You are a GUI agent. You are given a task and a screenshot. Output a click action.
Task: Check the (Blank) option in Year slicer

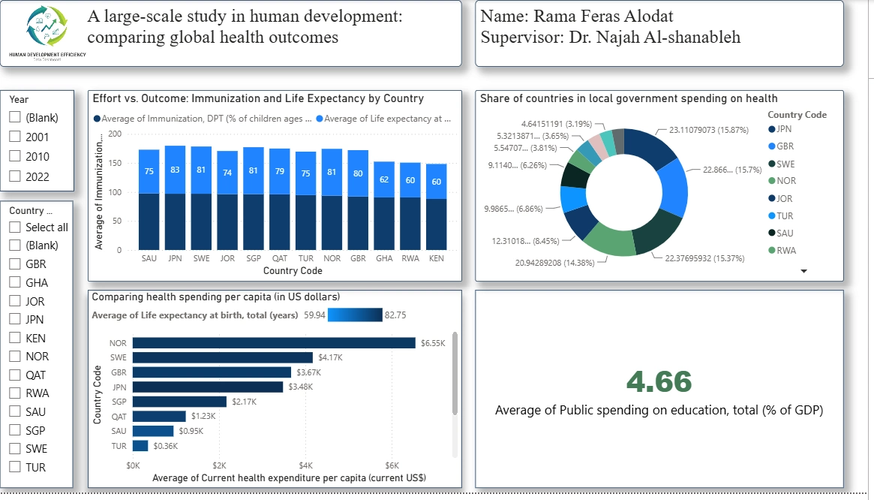click(15, 117)
